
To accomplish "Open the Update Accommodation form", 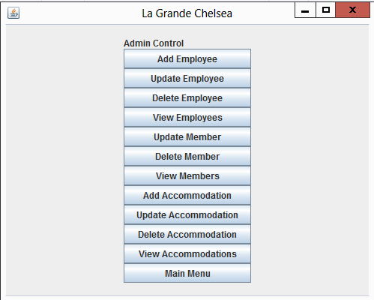I will click(187, 214).
